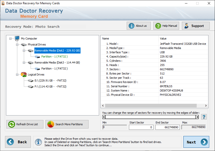Select logical drive E:\ (229.91 GB)
The width and height of the screenshot is (215, 151).
pyautogui.click(x=50, y=80)
